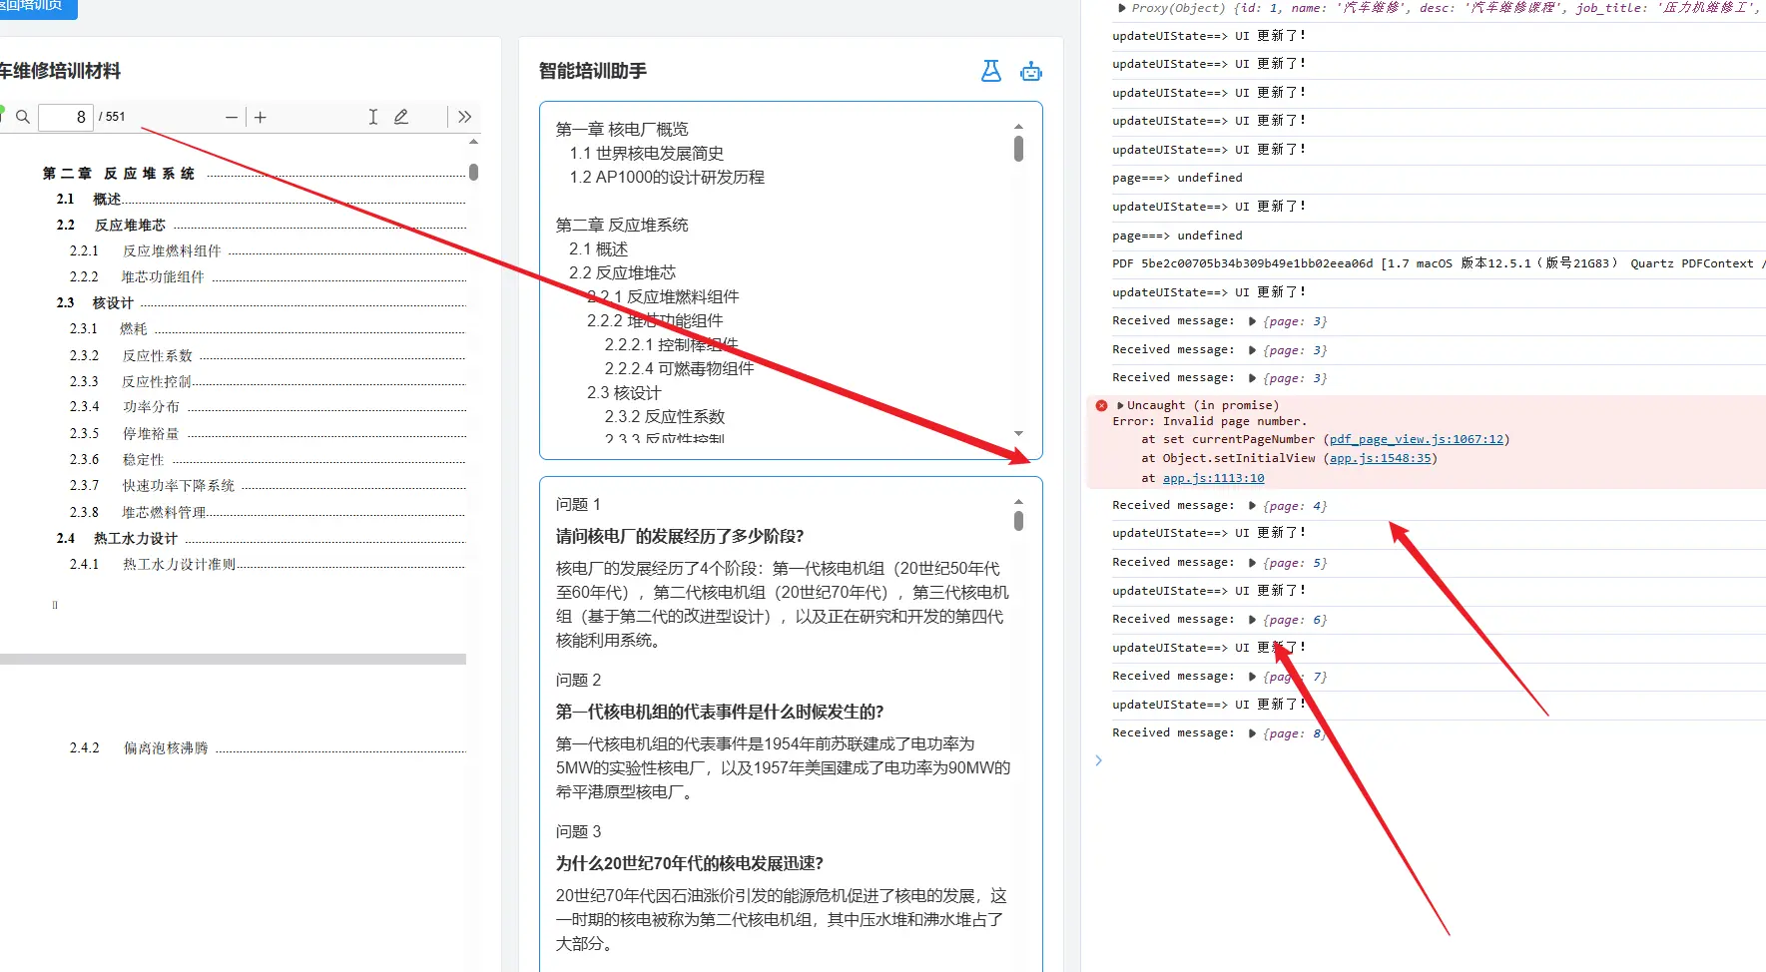
Task: Click PDF contents line 2.3.5 停堆裕量
Action: pyautogui.click(x=268, y=433)
